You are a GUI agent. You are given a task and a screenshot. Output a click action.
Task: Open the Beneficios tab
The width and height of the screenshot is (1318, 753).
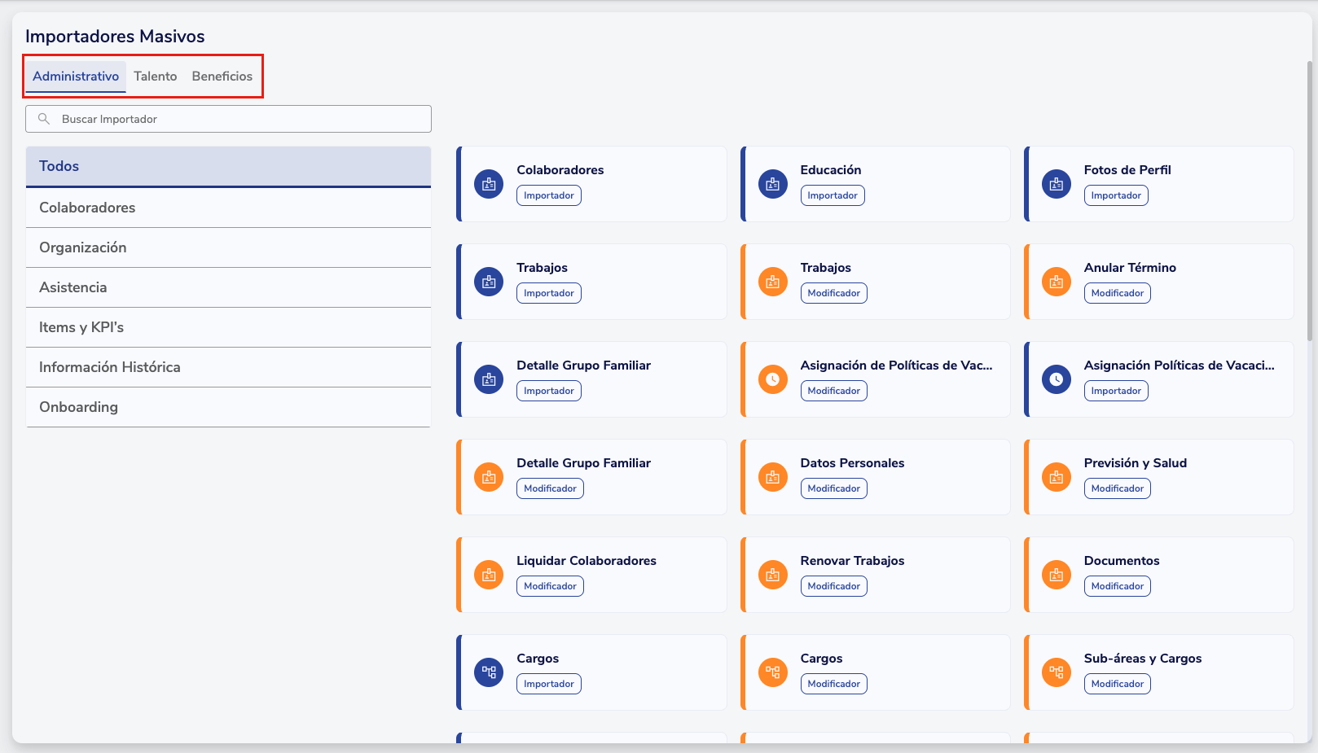tap(222, 77)
